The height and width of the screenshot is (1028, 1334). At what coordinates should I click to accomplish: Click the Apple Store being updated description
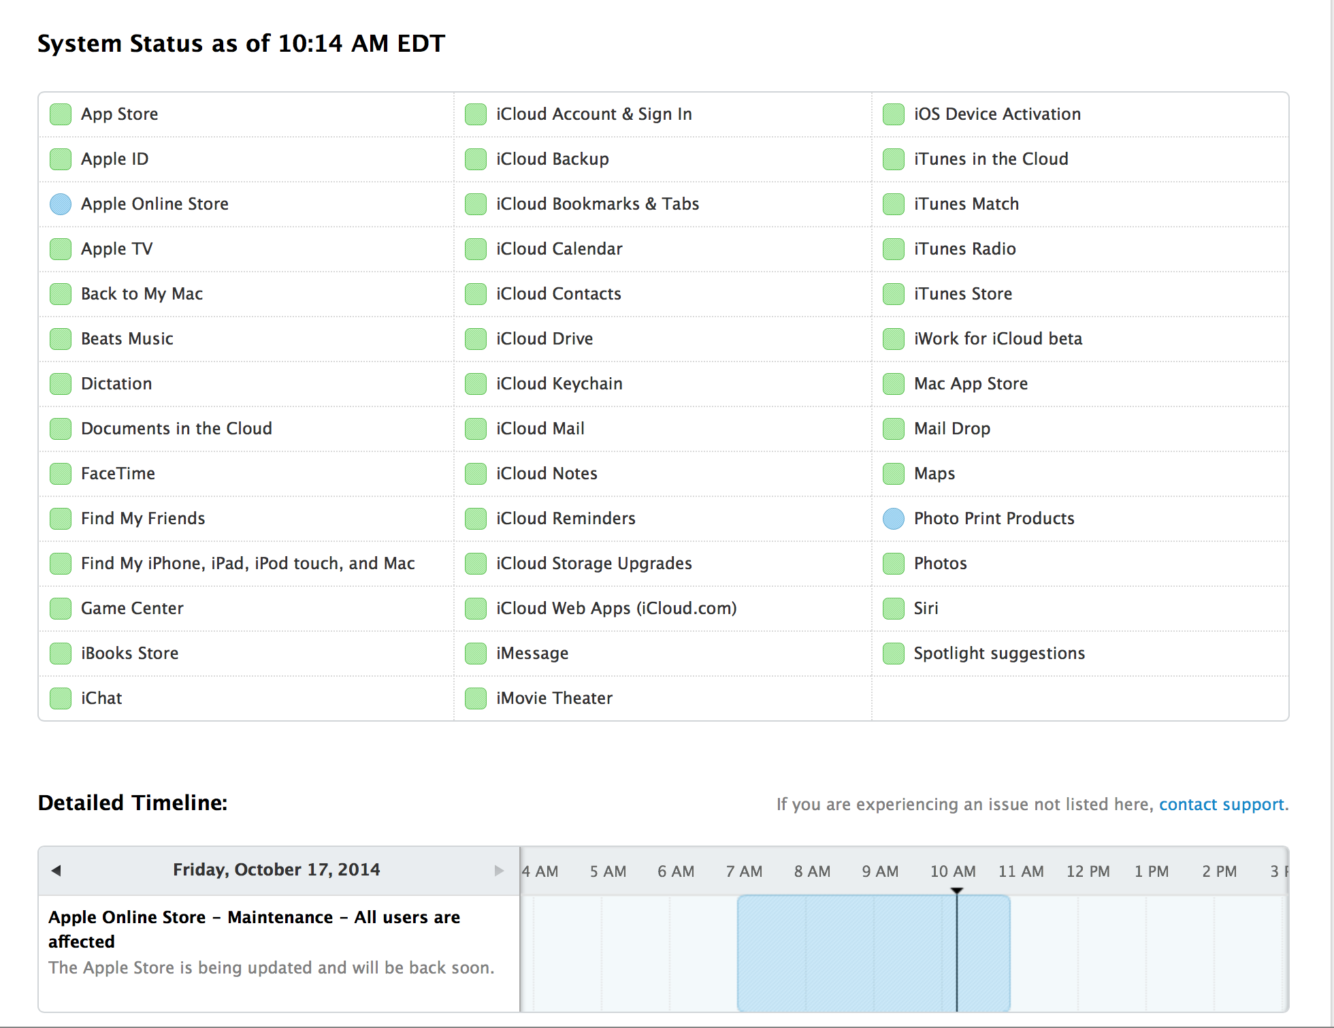[x=271, y=968]
